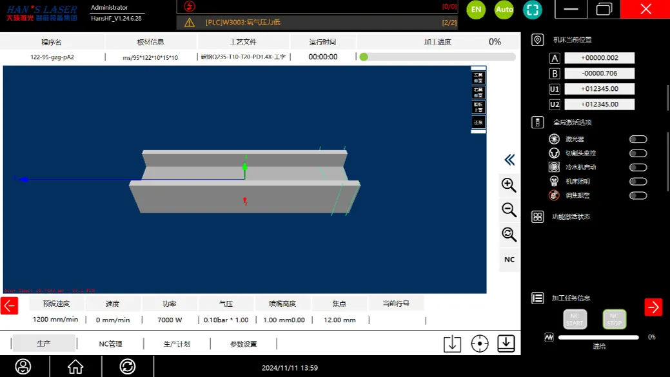Toggle the 激光器 laser switch
The height and width of the screenshot is (377, 670).
[638, 139]
